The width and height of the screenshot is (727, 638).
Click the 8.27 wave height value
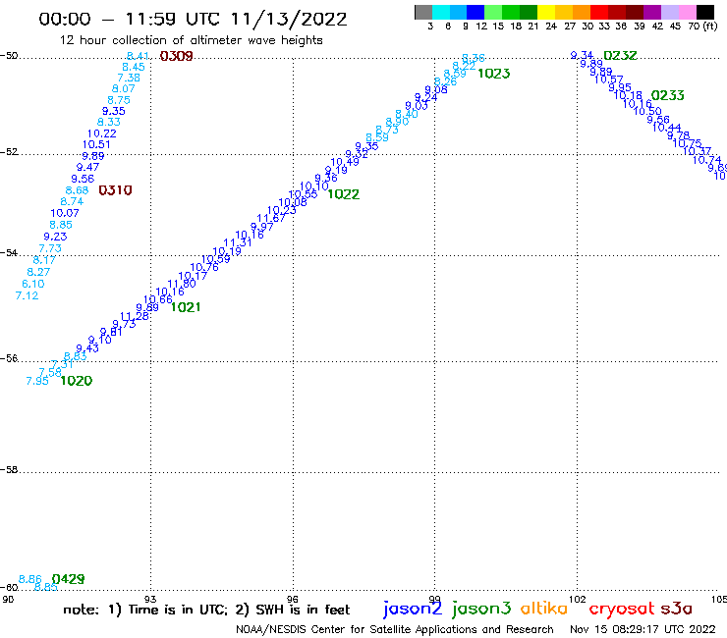tap(38, 272)
